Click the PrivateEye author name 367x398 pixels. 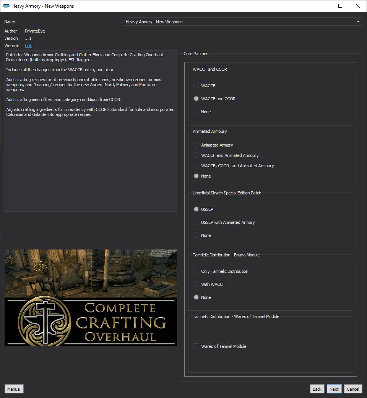tap(35, 31)
